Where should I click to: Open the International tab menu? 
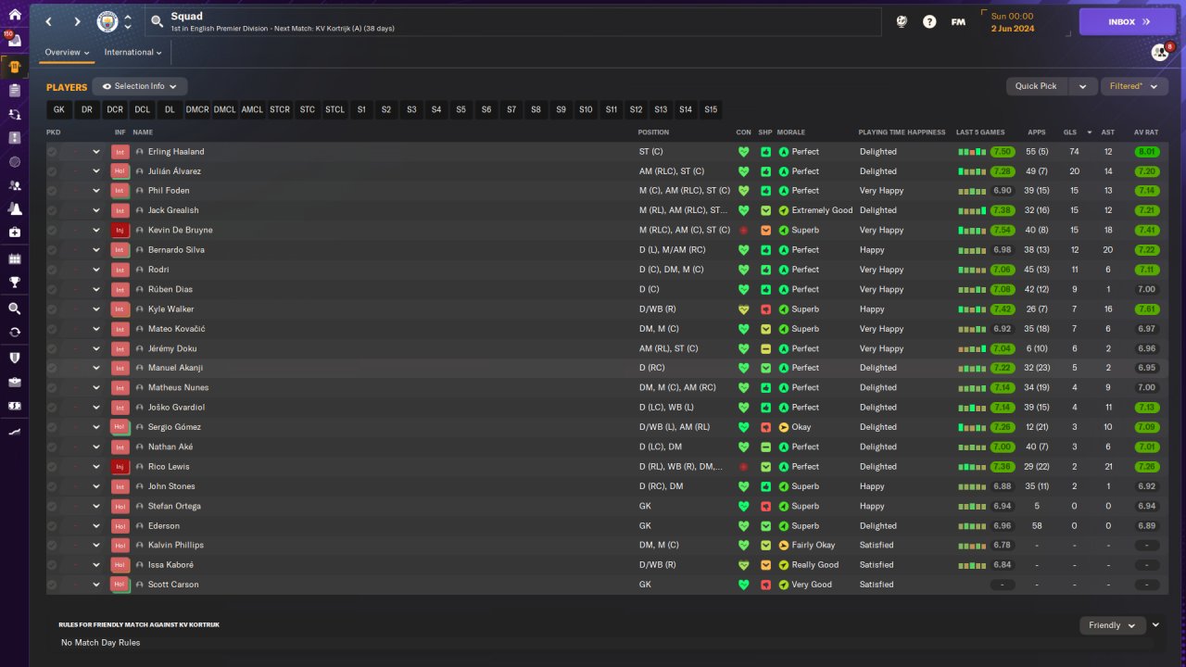pyautogui.click(x=132, y=53)
